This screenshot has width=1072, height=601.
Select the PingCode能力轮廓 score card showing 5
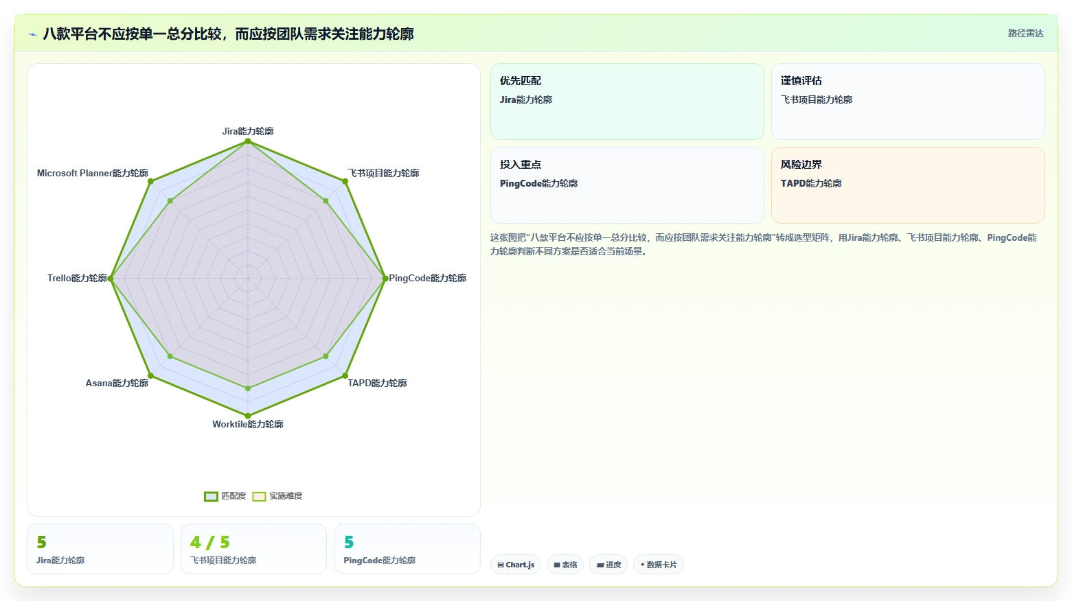pyautogui.click(x=407, y=549)
